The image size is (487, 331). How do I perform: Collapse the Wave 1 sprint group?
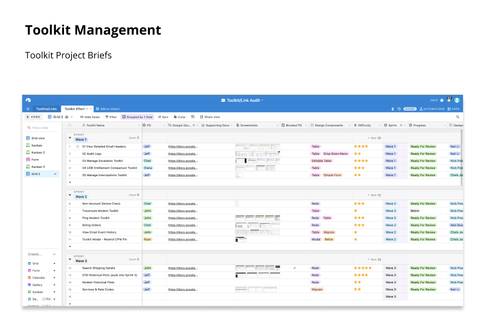tap(69, 139)
